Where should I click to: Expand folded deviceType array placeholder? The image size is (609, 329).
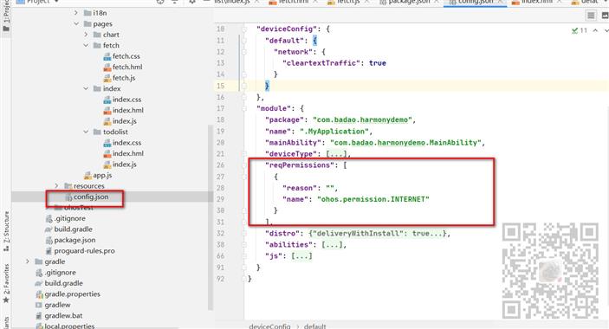[x=336, y=154]
